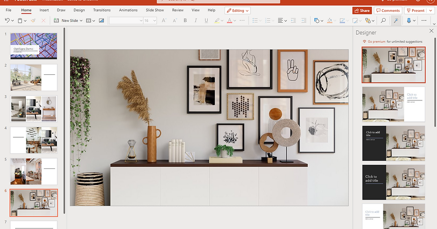Image resolution: width=437 pixels, height=229 pixels.
Task: Click the Dictate microphone icon
Action: click(408, 20)
